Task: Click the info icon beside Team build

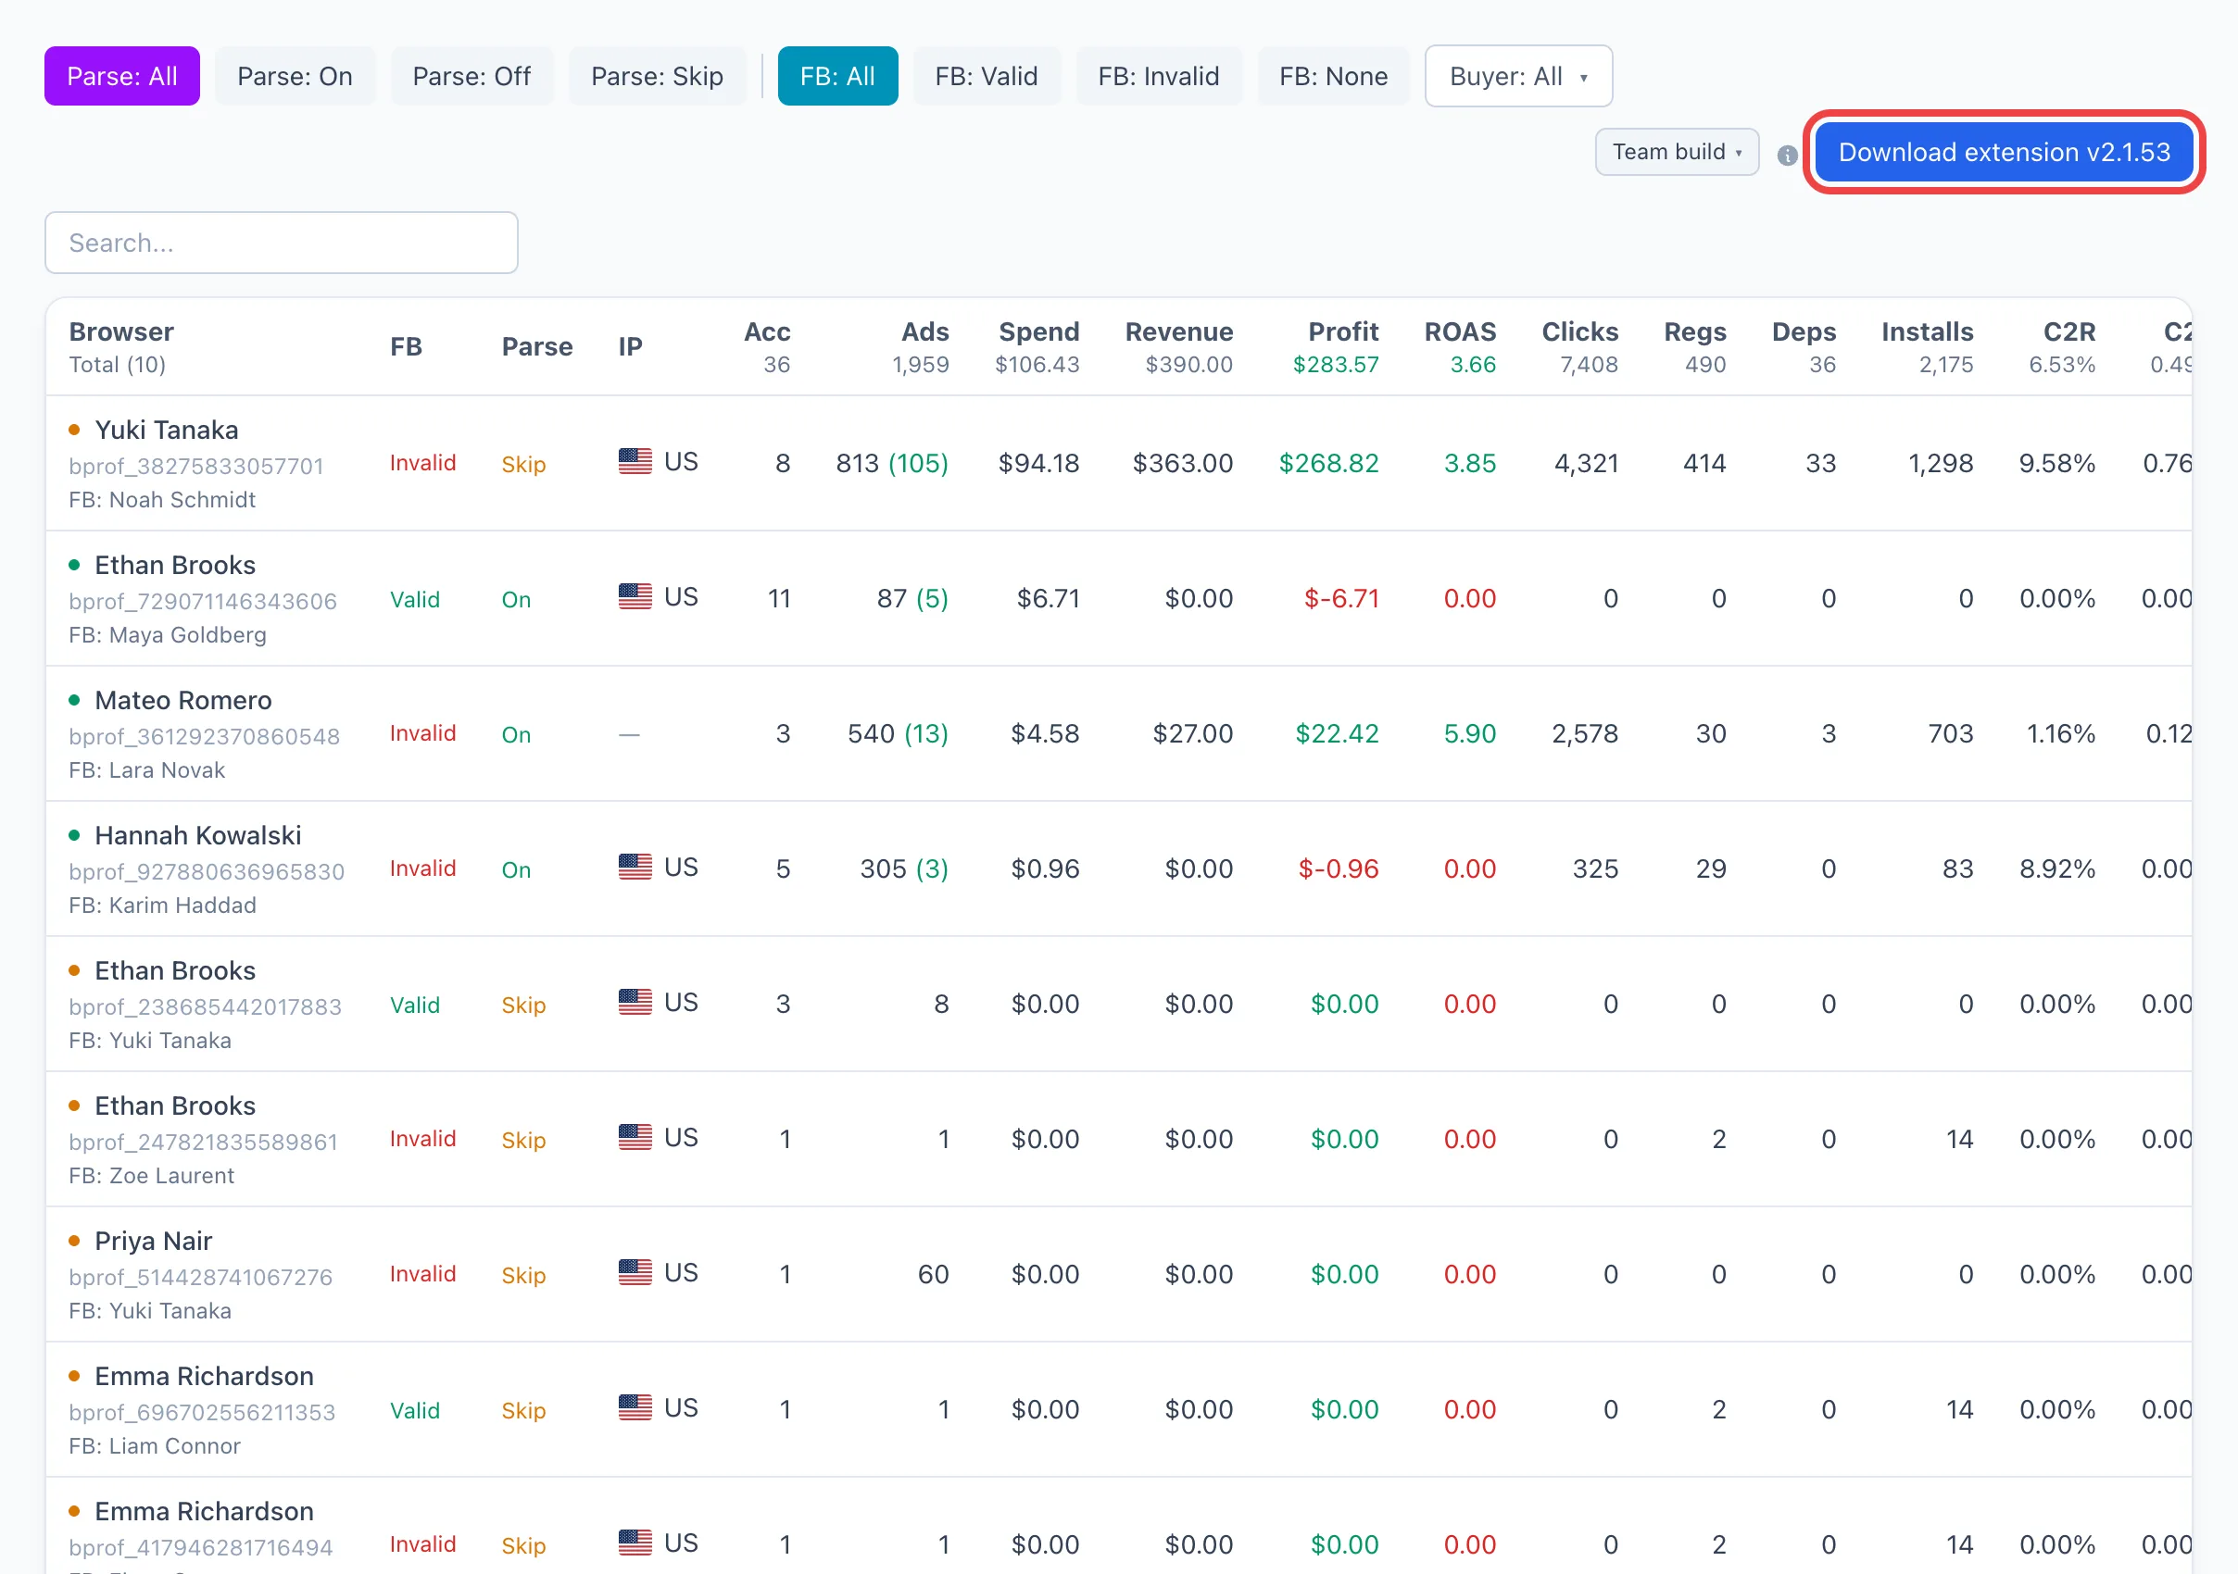Action: [x=1787, y=155]
